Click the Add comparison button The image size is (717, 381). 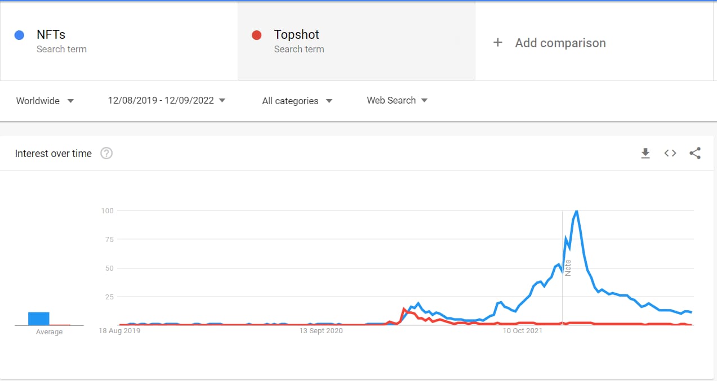pyautogui.click(x=560, y=43)
